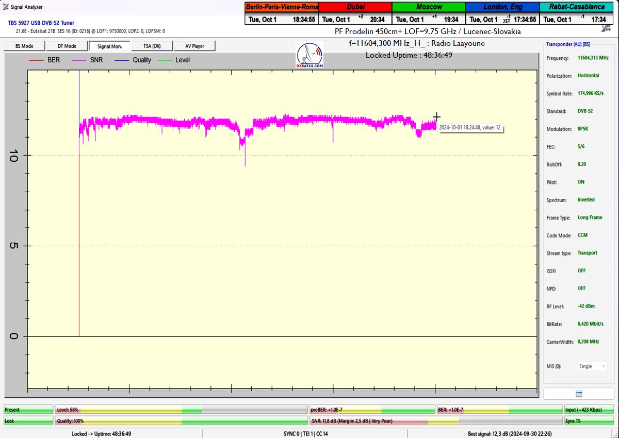Viewport: 619px width, 438px height.
Task: Click the crosshair marker on the graph
Action: coord(436,117)
